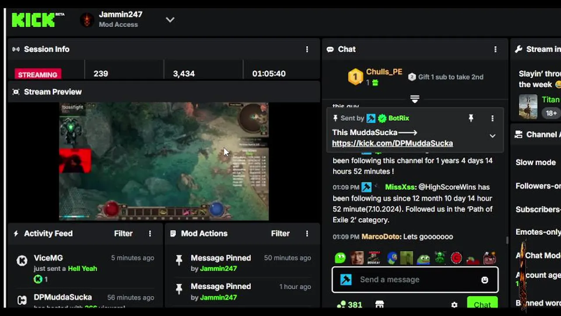Open the Mod Actions Filter
561x316 pixels.
tap(280, 233)
